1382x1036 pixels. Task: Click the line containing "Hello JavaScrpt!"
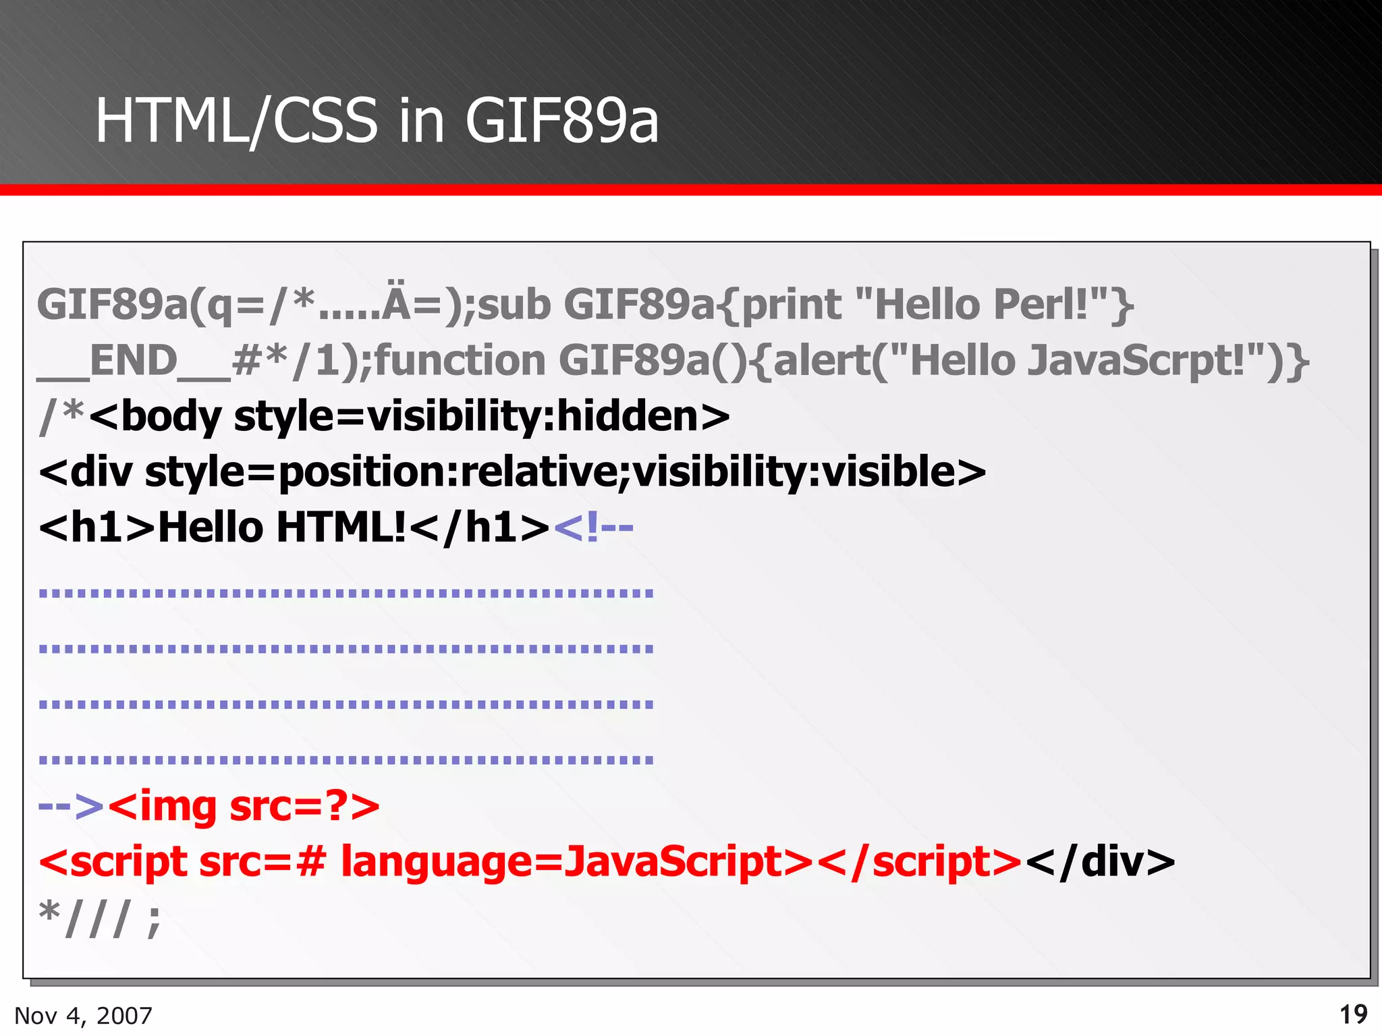pos(673,360)
